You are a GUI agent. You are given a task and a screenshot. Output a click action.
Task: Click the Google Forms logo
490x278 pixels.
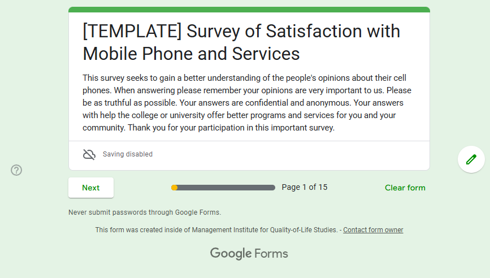tap(249, 253)
